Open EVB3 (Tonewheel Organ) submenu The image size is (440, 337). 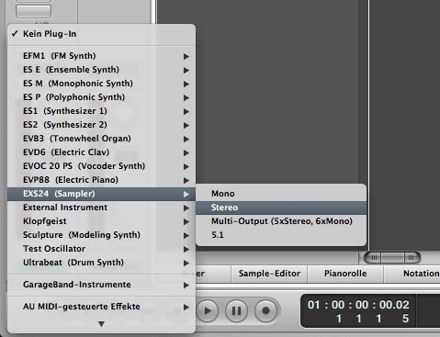(x=101, y=139)
